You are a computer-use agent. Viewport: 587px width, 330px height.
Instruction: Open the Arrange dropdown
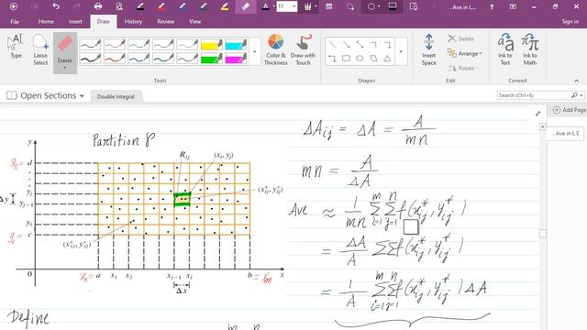coord(464,53)
